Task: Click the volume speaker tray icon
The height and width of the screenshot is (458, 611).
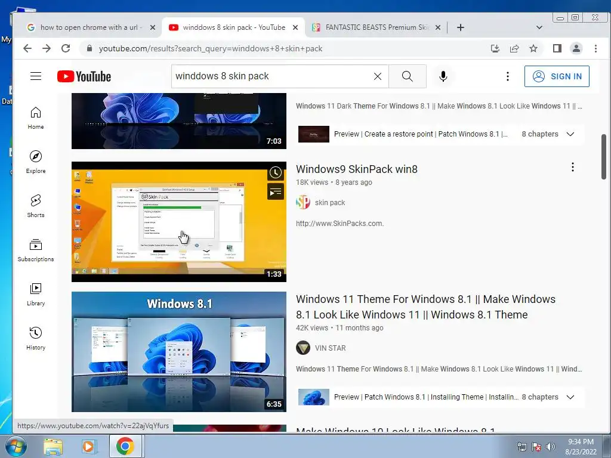Action: tap(551, 447)
